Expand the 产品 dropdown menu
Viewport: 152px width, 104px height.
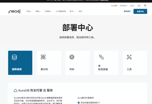pos(29,11)
